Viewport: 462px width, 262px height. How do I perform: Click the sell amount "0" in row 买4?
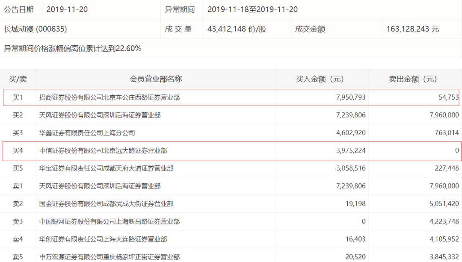pos(457,151)
